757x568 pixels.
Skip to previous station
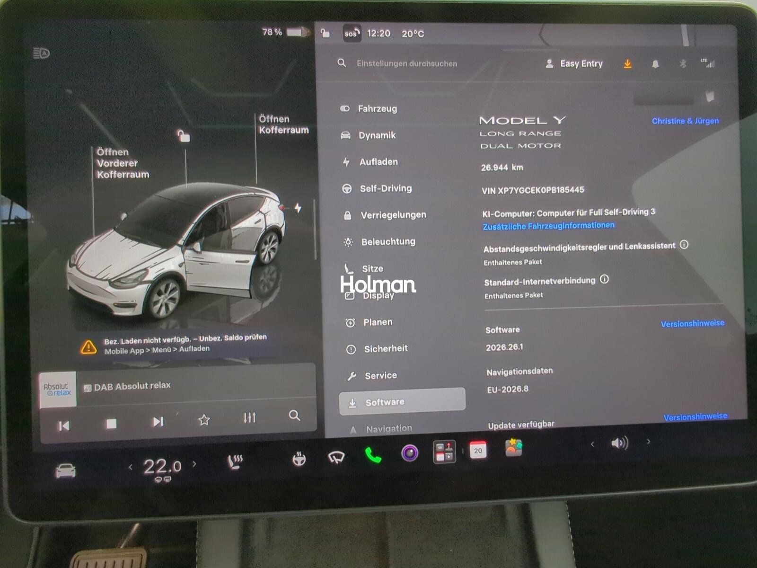click(x=64, y=426)
